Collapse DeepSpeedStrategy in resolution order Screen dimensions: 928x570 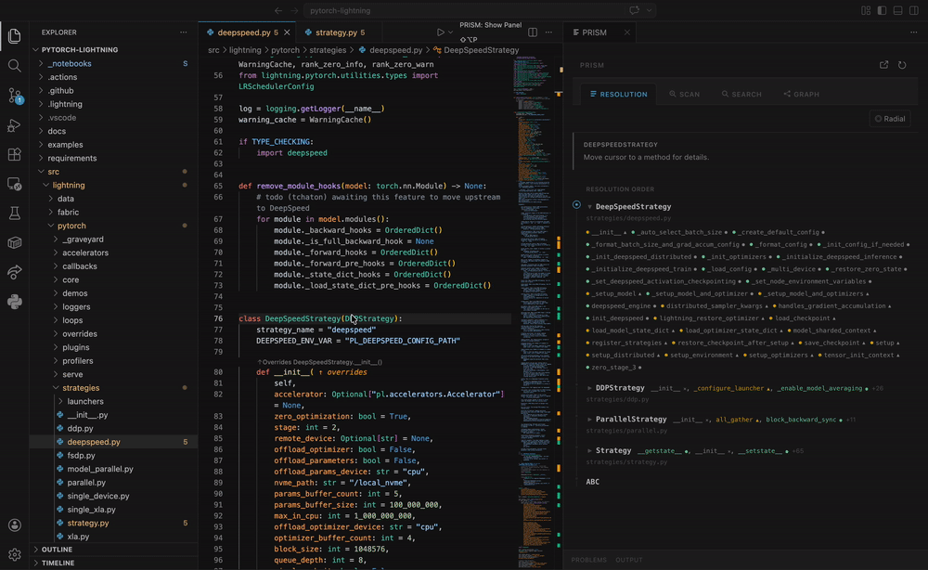tap(589, 207)
